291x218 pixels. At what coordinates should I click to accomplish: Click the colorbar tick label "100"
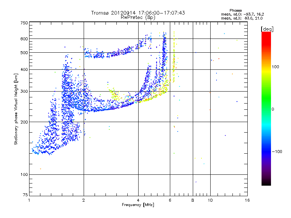click(275, 67)
